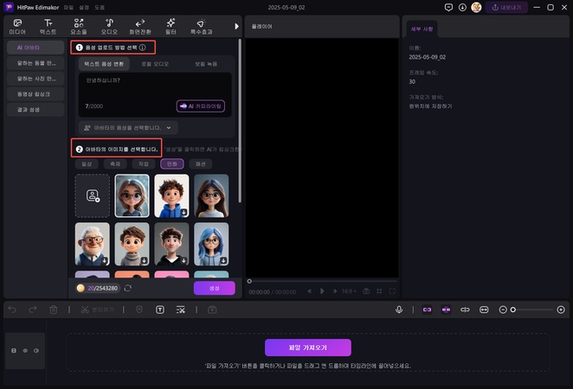The image size is (573, 389).
Task: Open the 세부 사항 details tab
Action: [422, 29]
